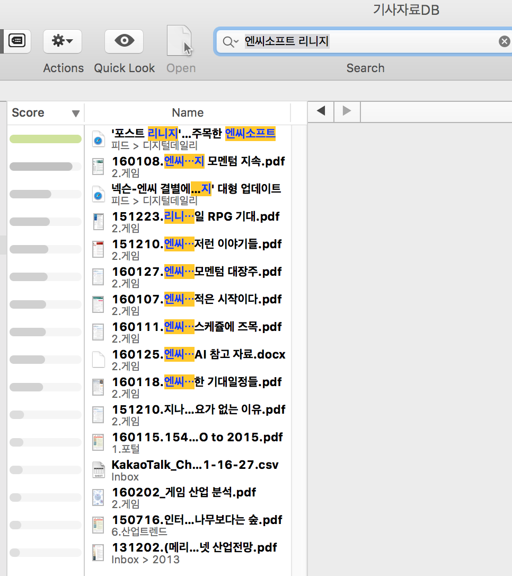Screen dimensions: 512x576
Task: Click spreadsheet icon of KakaoTalk csv file
Action: 98,470
